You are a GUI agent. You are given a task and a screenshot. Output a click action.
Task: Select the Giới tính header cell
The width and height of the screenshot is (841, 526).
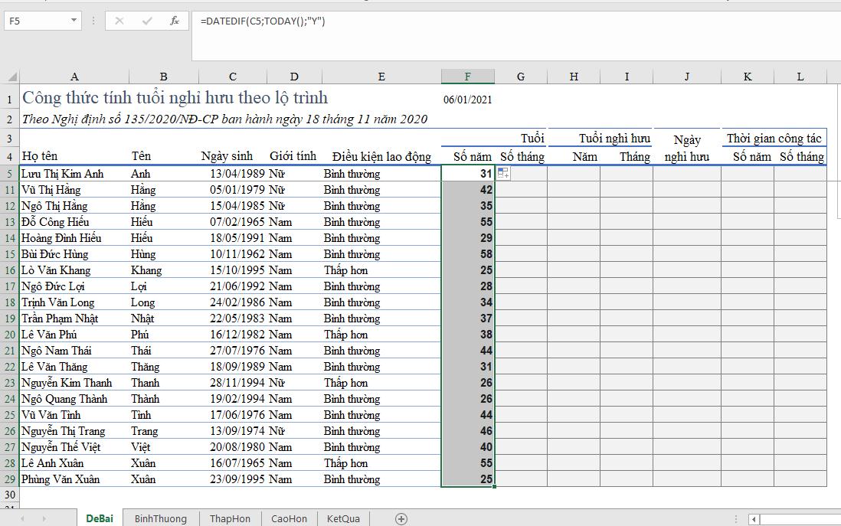[293, 156]
